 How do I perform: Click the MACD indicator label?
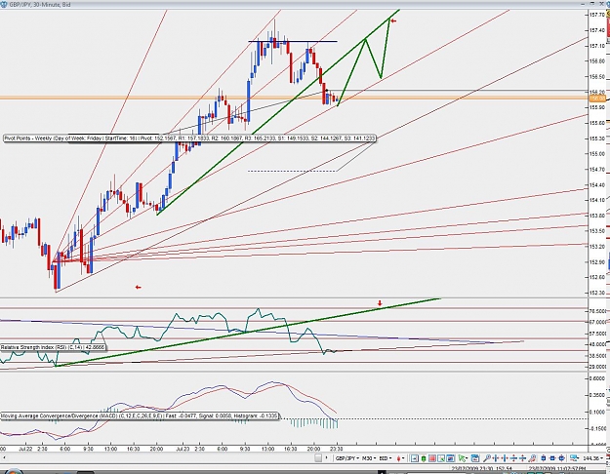coord(140,416)
